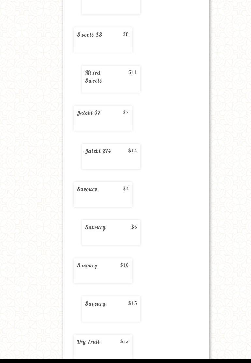Screen dimensions: 251x363
Task: Choose the Savoury heading on the $15 card
Action: click(x=95, y=304)
